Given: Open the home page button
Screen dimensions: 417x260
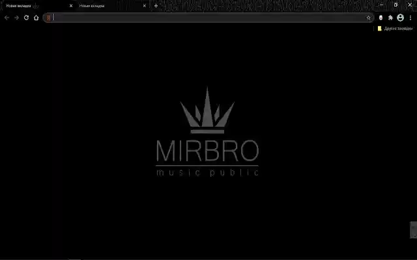Looking at the screenshot, I should click(x=36, y=18).
